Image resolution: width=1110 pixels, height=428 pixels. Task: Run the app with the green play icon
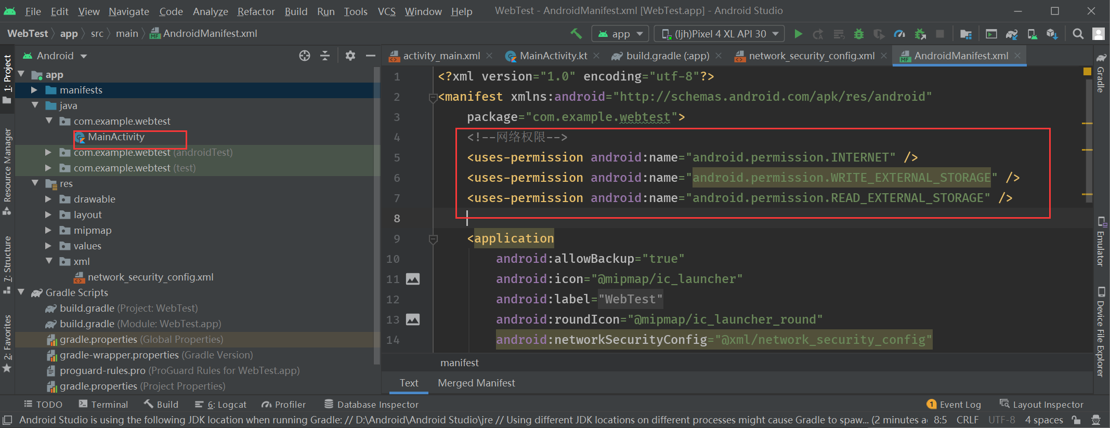[798, 34]
